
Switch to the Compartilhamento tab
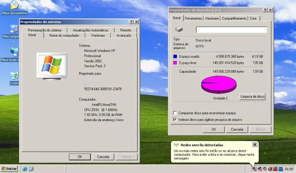click(x=234, y=18)
